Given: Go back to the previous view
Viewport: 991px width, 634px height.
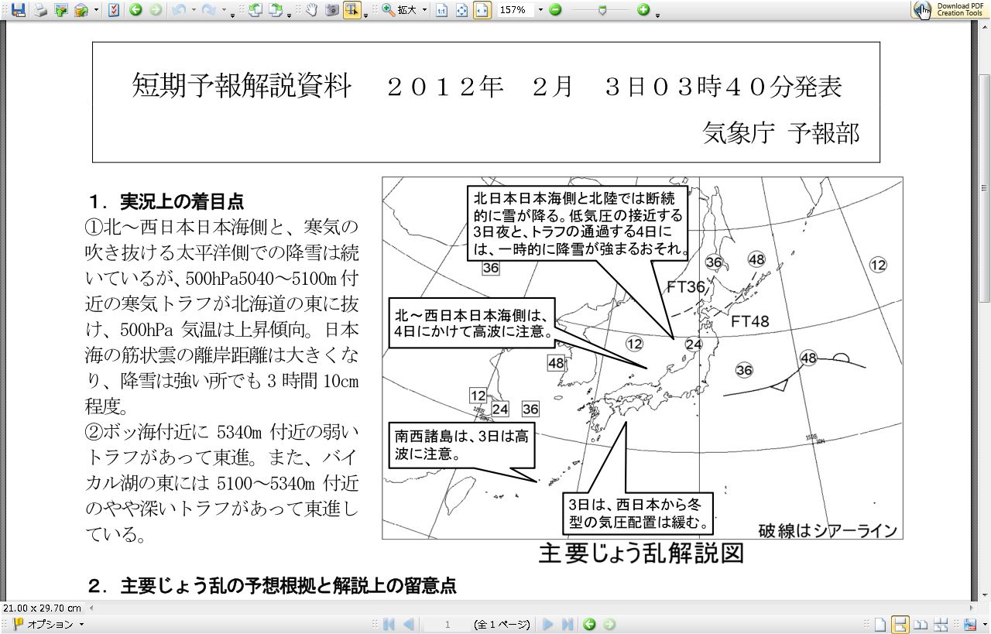Looking at the screenshot, I should point(135,10).
